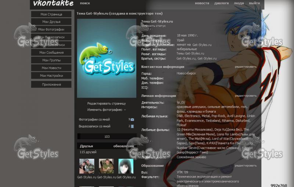Click редактировать next to Контактная информация
Screen dimensions: 294x187
pos(245,67)
